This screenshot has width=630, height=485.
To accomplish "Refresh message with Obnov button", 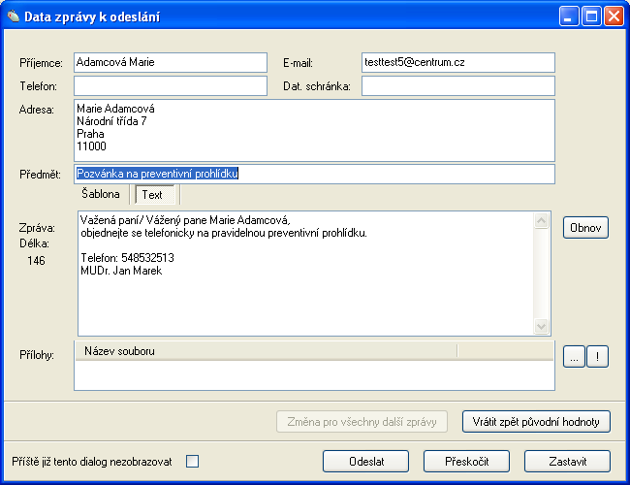I will tap(585, 228).
